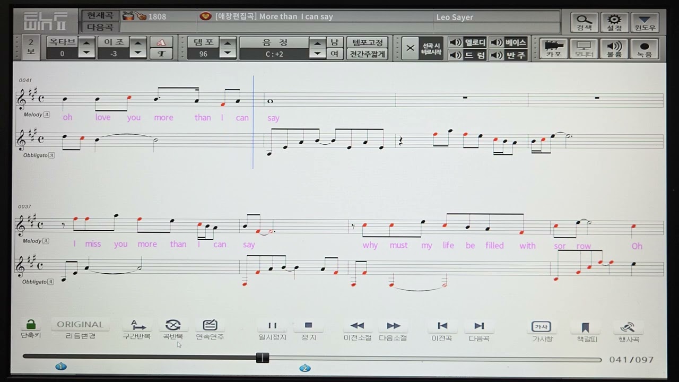Toggle the 전간주짧게 short interlude button
Image resolution: width=679 pixels, height=382 pixels.
(367, 54)
